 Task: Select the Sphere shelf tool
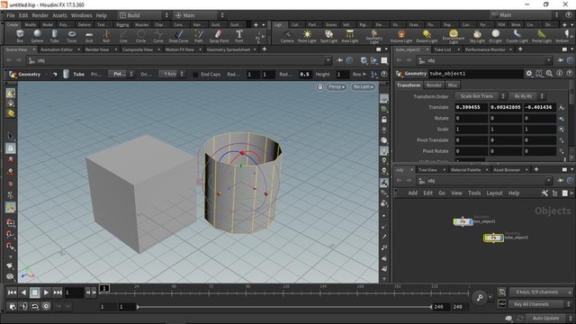[x=37, y=36]
